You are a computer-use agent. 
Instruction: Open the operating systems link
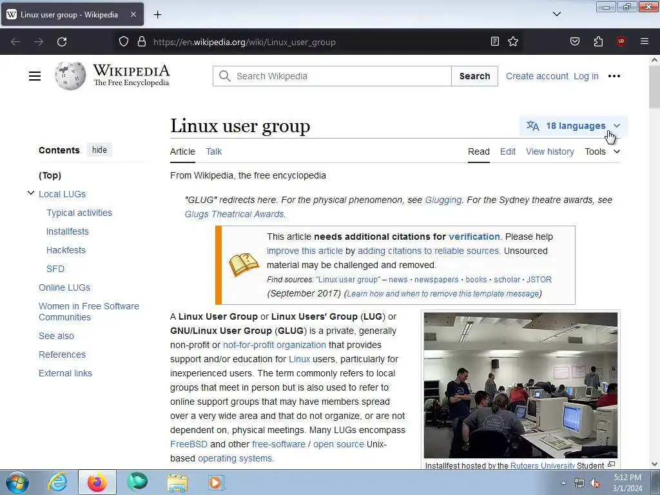click(x=235, y=458)
